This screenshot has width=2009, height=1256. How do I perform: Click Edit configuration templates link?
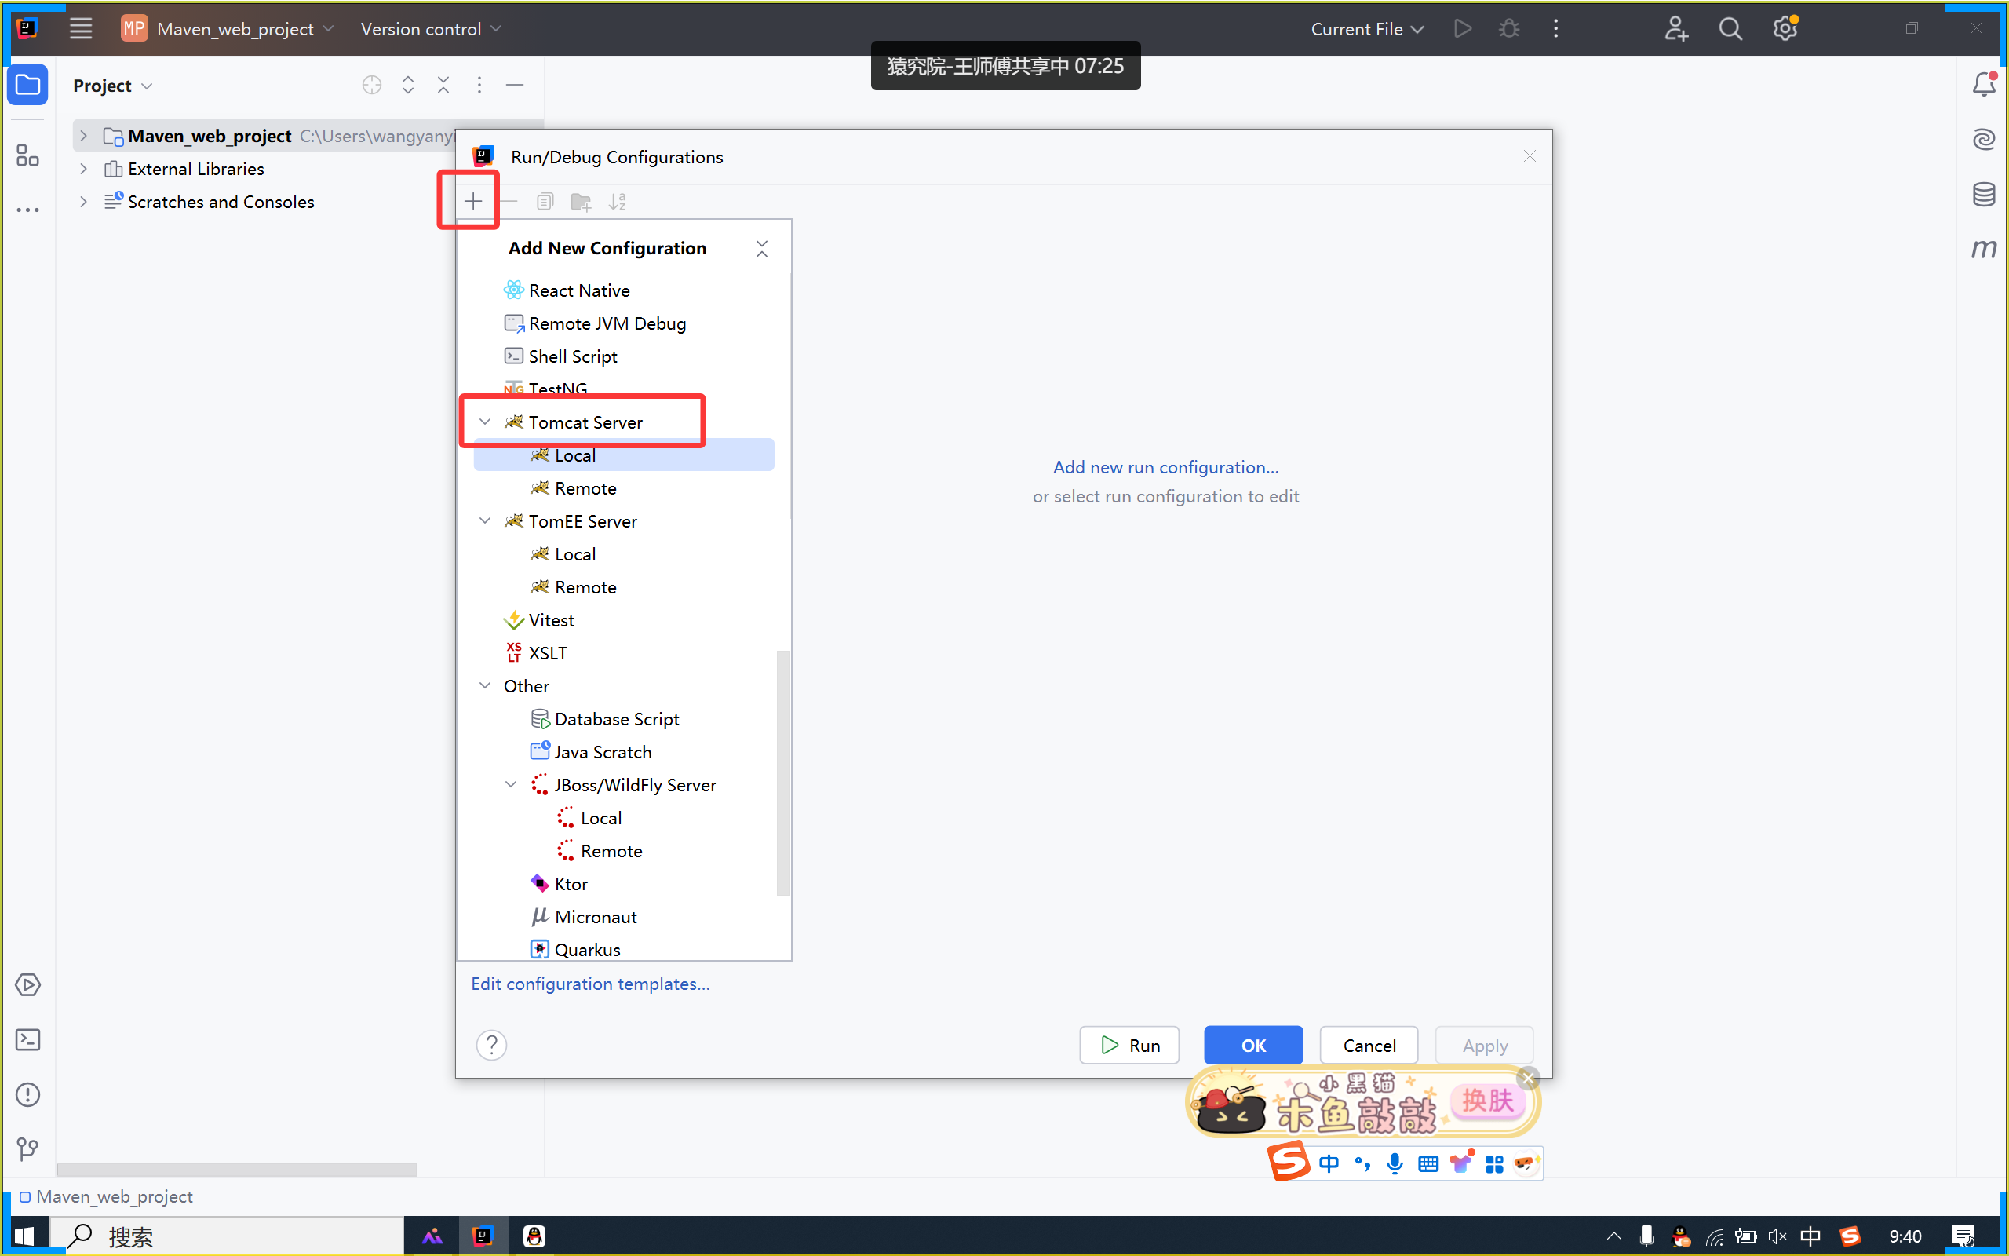(x=590, y=984)
